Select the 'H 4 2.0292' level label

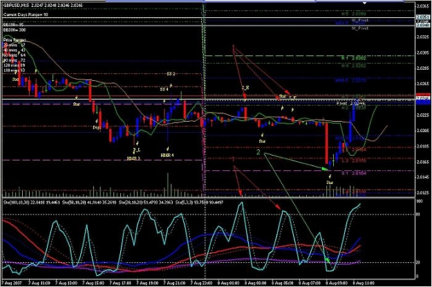click(354, 66)
